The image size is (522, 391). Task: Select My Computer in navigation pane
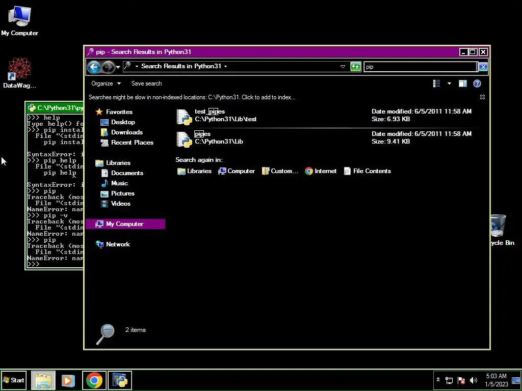(x=125, y=224)
